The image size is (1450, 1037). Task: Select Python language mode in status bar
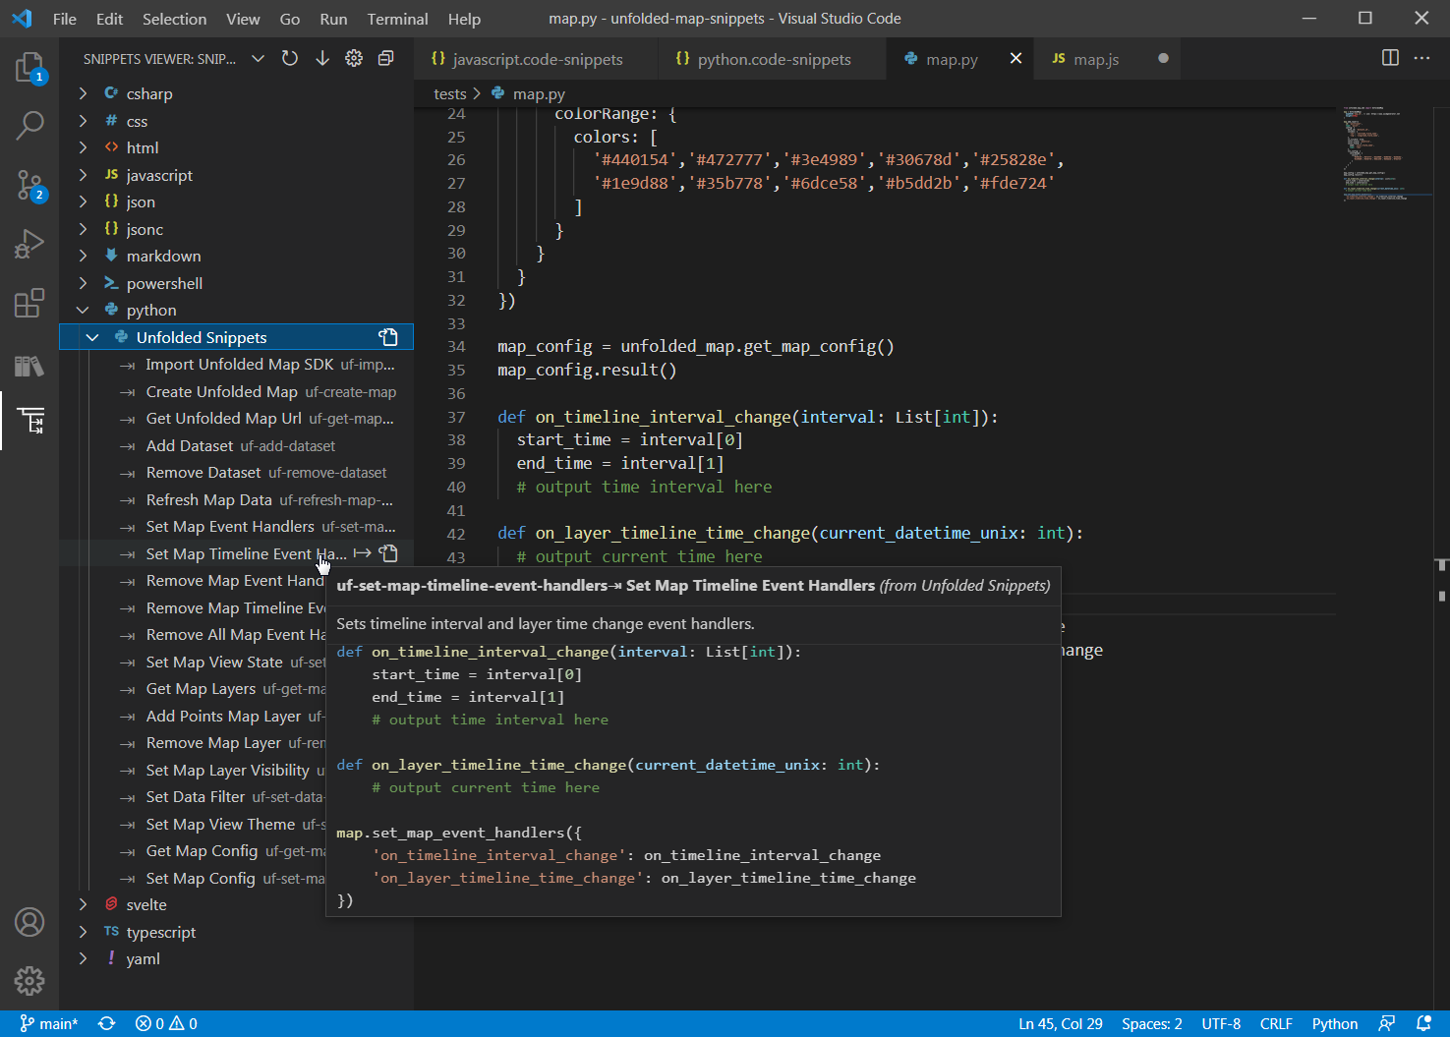[1334, 1023]
